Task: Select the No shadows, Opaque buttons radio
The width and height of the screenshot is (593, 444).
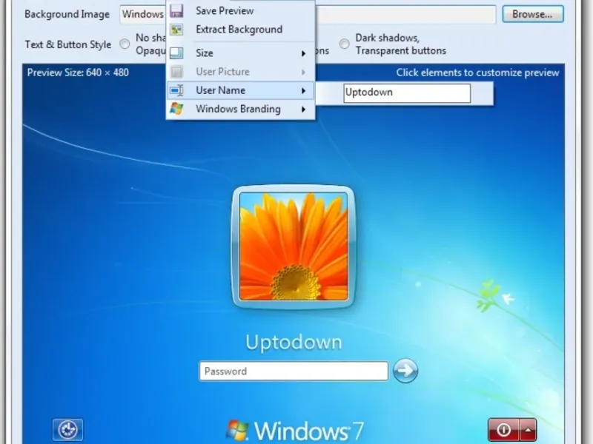Action: (125, 44)
